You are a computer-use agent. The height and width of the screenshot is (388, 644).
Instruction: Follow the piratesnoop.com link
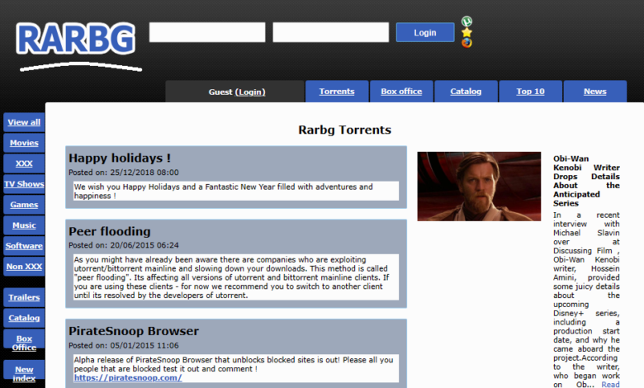point(128,378)
